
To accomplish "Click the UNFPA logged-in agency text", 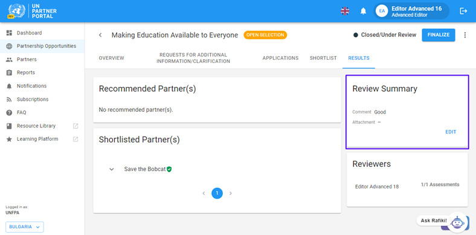I will tap(12, 213).
